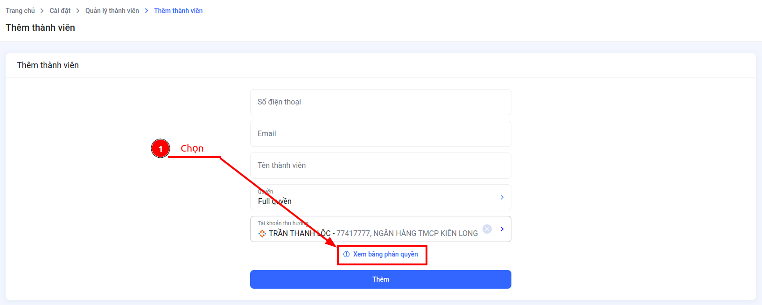Click the breadcrumb arrow after Trang chủ
Image resolution: width=762 pixels, height=305 pixels.
(x=42, y=11)
